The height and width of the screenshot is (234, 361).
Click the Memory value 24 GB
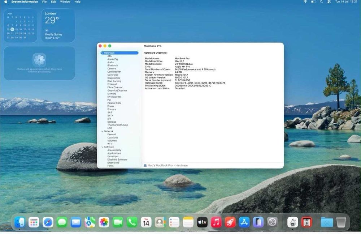[x=178, y=72]
